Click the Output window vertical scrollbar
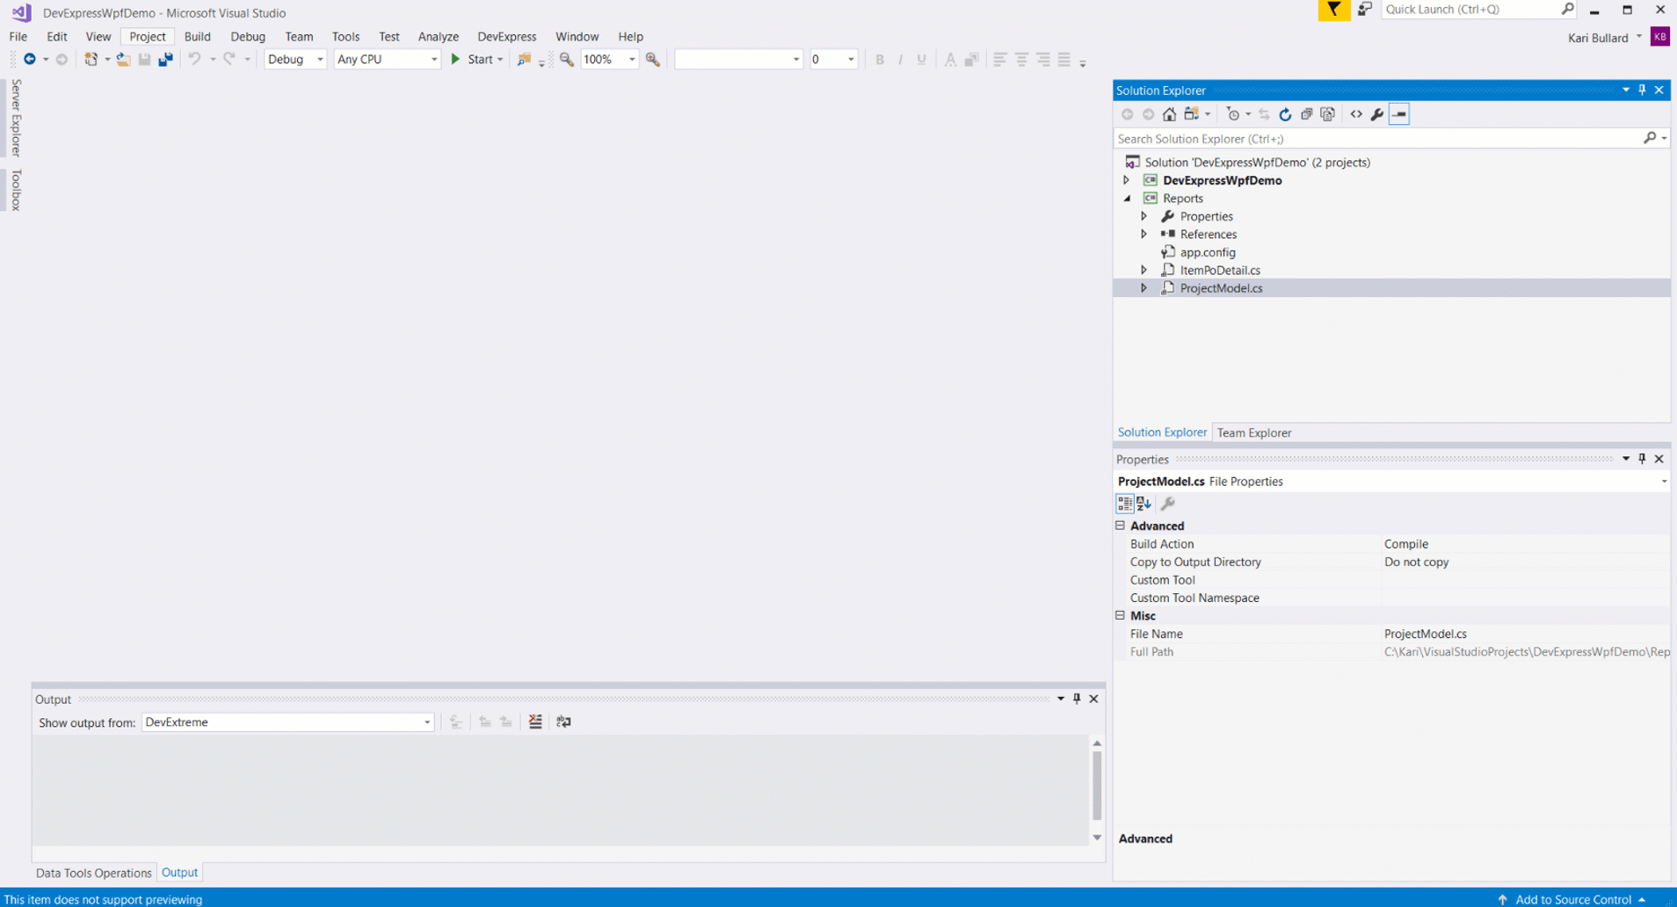Image resolution: width=1677 pixels, height=907 pixels. 1097,785
